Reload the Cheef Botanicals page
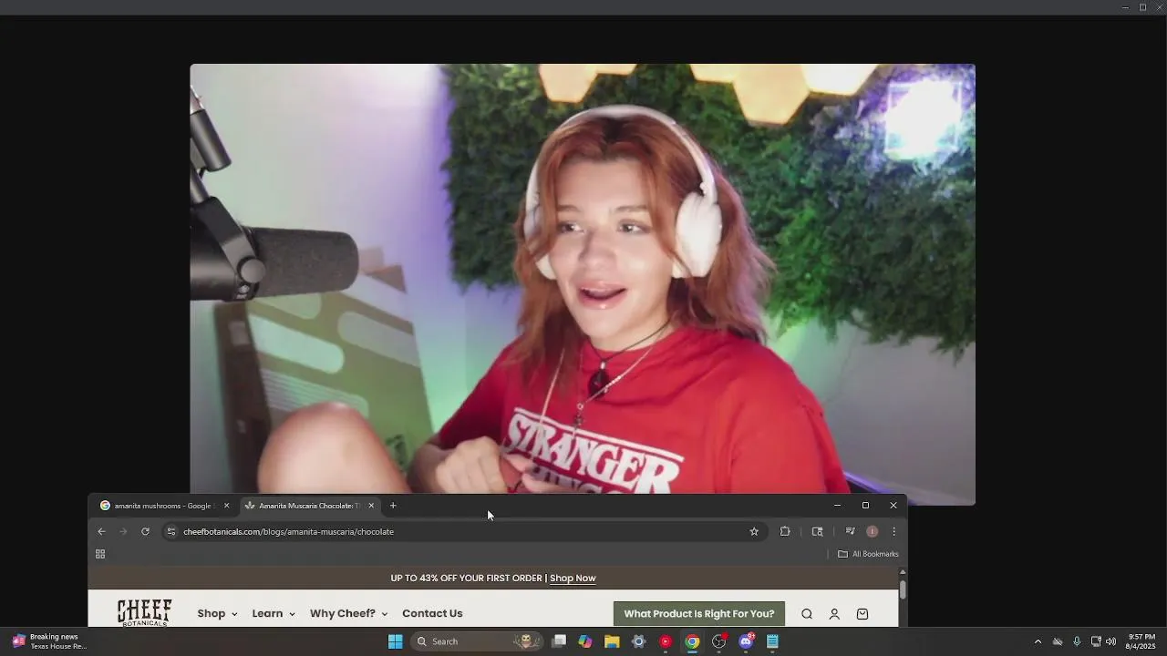This screenshot has width=1167, height=656. (x=145, y=531)
